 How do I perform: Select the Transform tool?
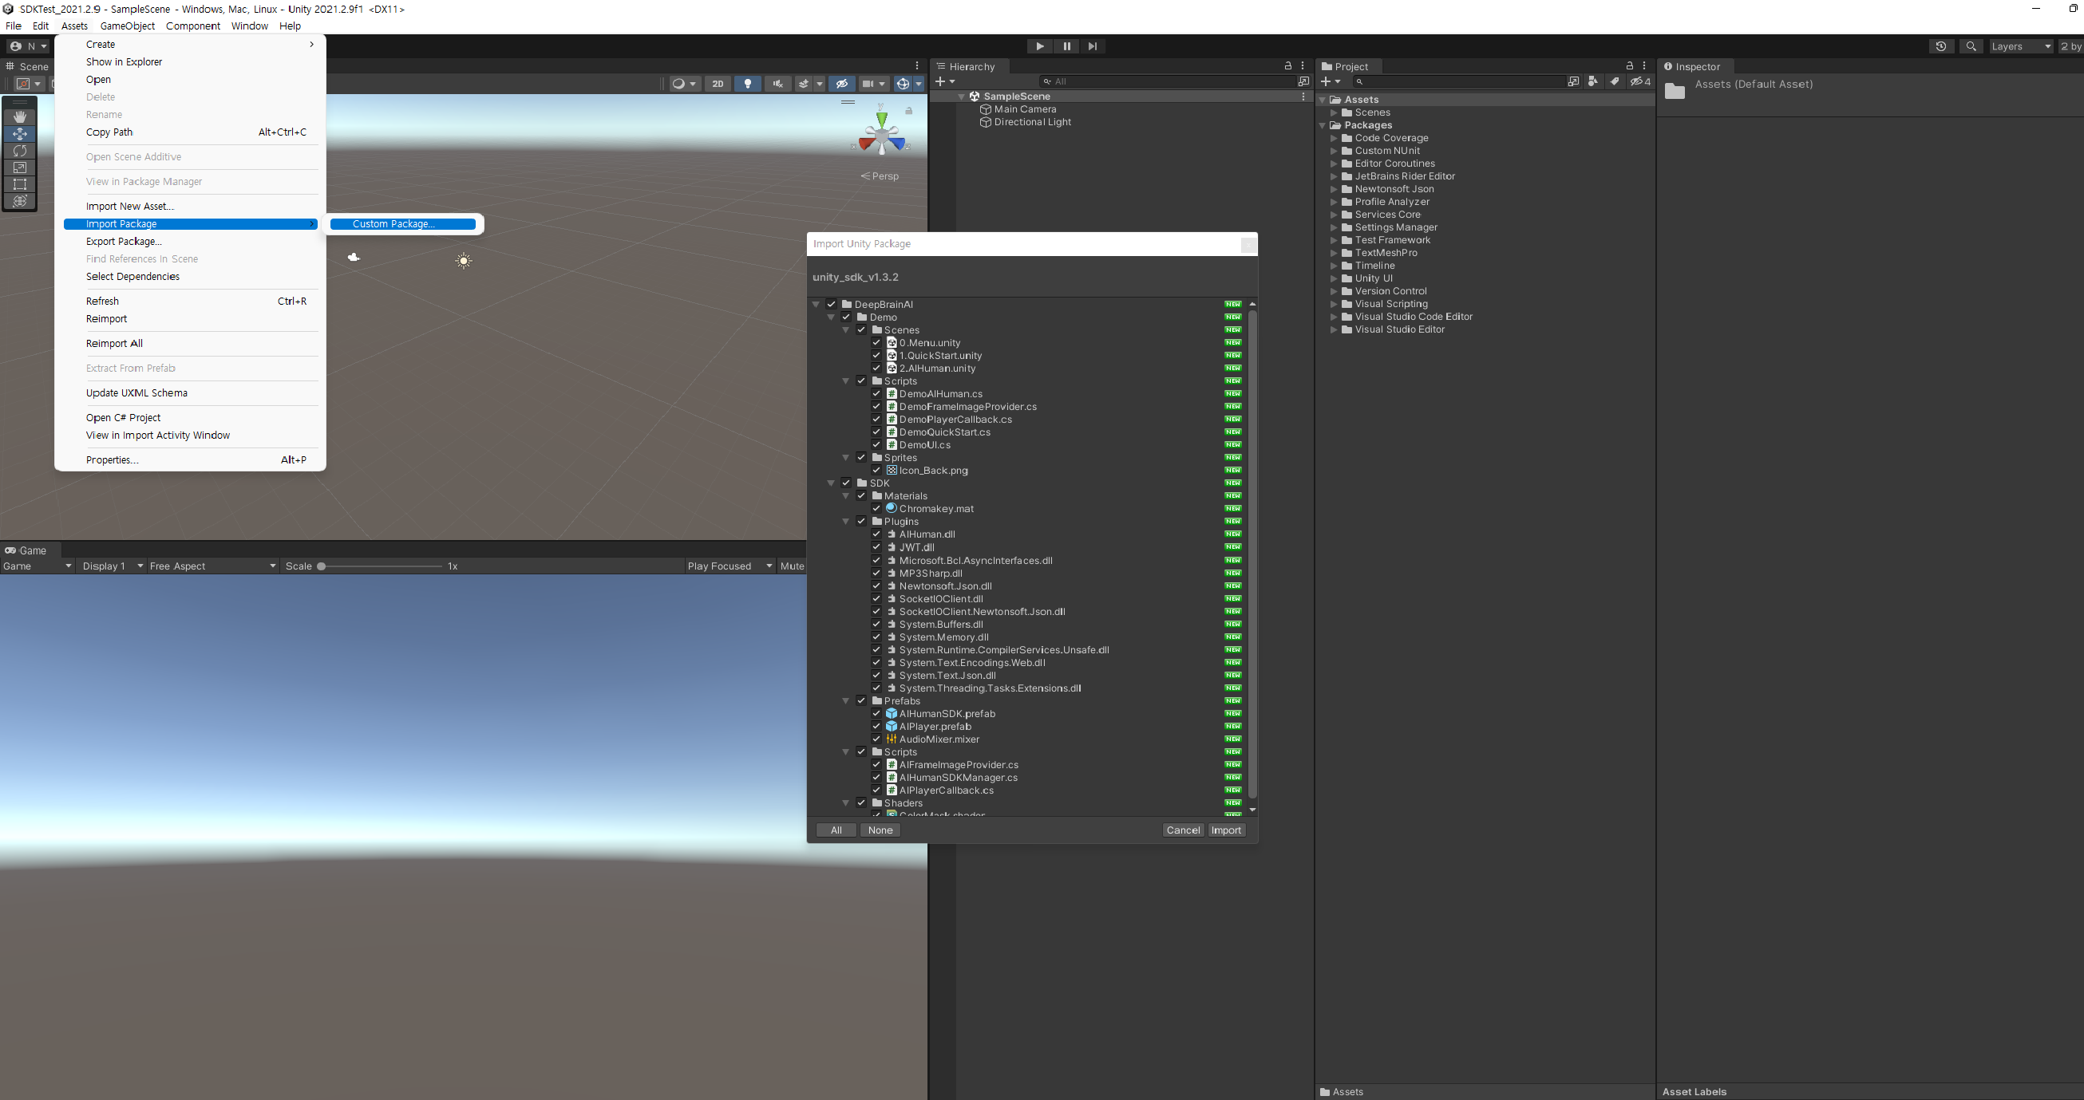point(20,201)
